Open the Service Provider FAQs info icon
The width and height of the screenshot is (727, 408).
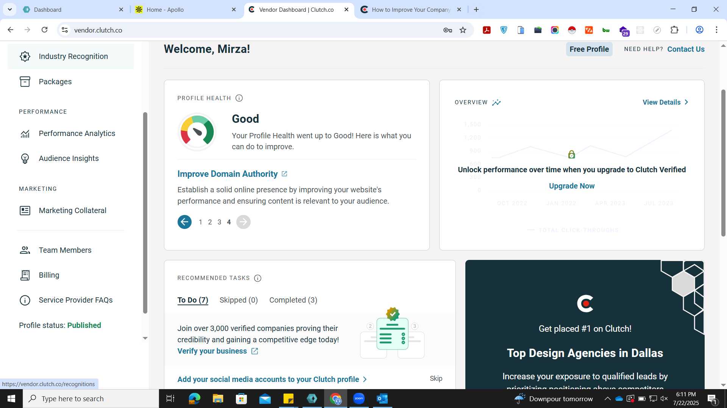pos(25,300)
